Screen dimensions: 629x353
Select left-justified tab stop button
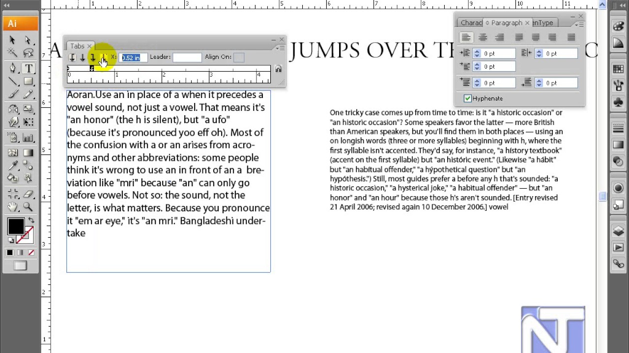pos(72,57)
